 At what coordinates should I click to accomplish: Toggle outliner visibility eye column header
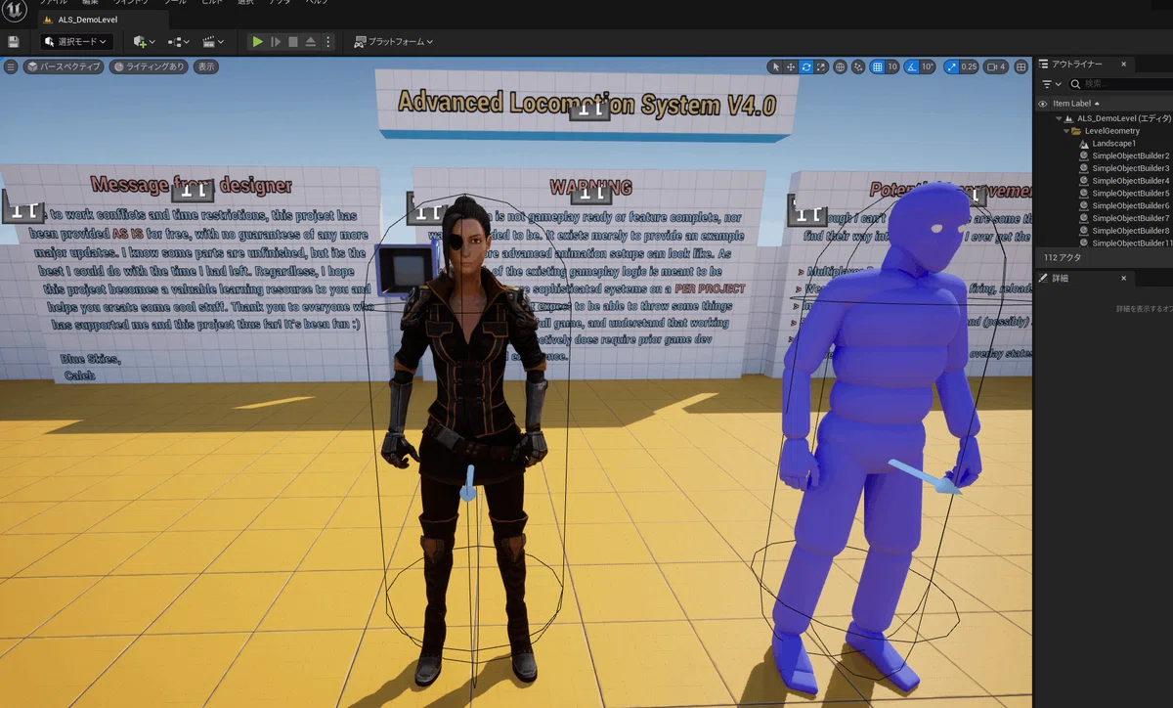1043,104
